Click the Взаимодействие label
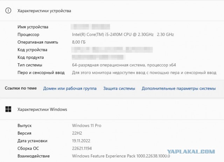Image resolution: width=224 pixels, height=162 pixels. 34,156
